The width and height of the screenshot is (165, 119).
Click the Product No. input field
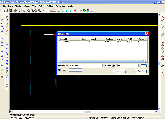(x=86, y=66)
